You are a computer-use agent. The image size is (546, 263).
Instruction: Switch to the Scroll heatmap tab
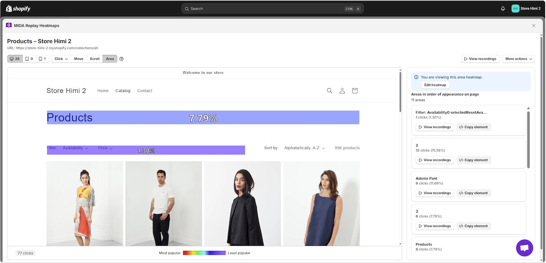pyautogui.click(x=95, y=59)
